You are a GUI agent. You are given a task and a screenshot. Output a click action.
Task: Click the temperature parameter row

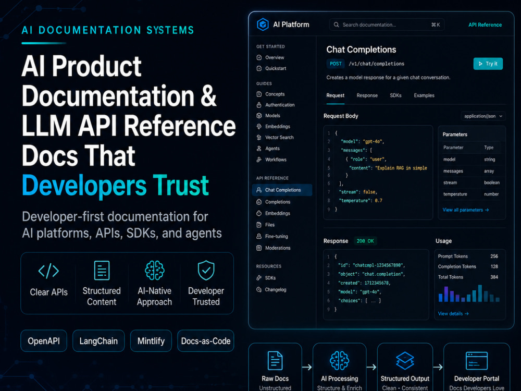coord(472,194)
